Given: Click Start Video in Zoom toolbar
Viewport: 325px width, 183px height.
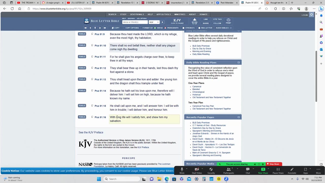Looking at the screenshot, I should (197, 170).
